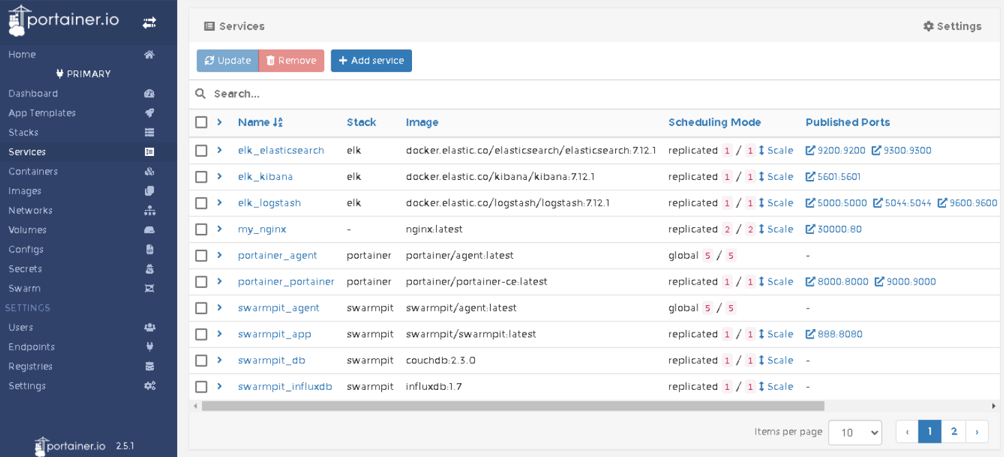Click the Services panel header icon

(x=209, y=26)
